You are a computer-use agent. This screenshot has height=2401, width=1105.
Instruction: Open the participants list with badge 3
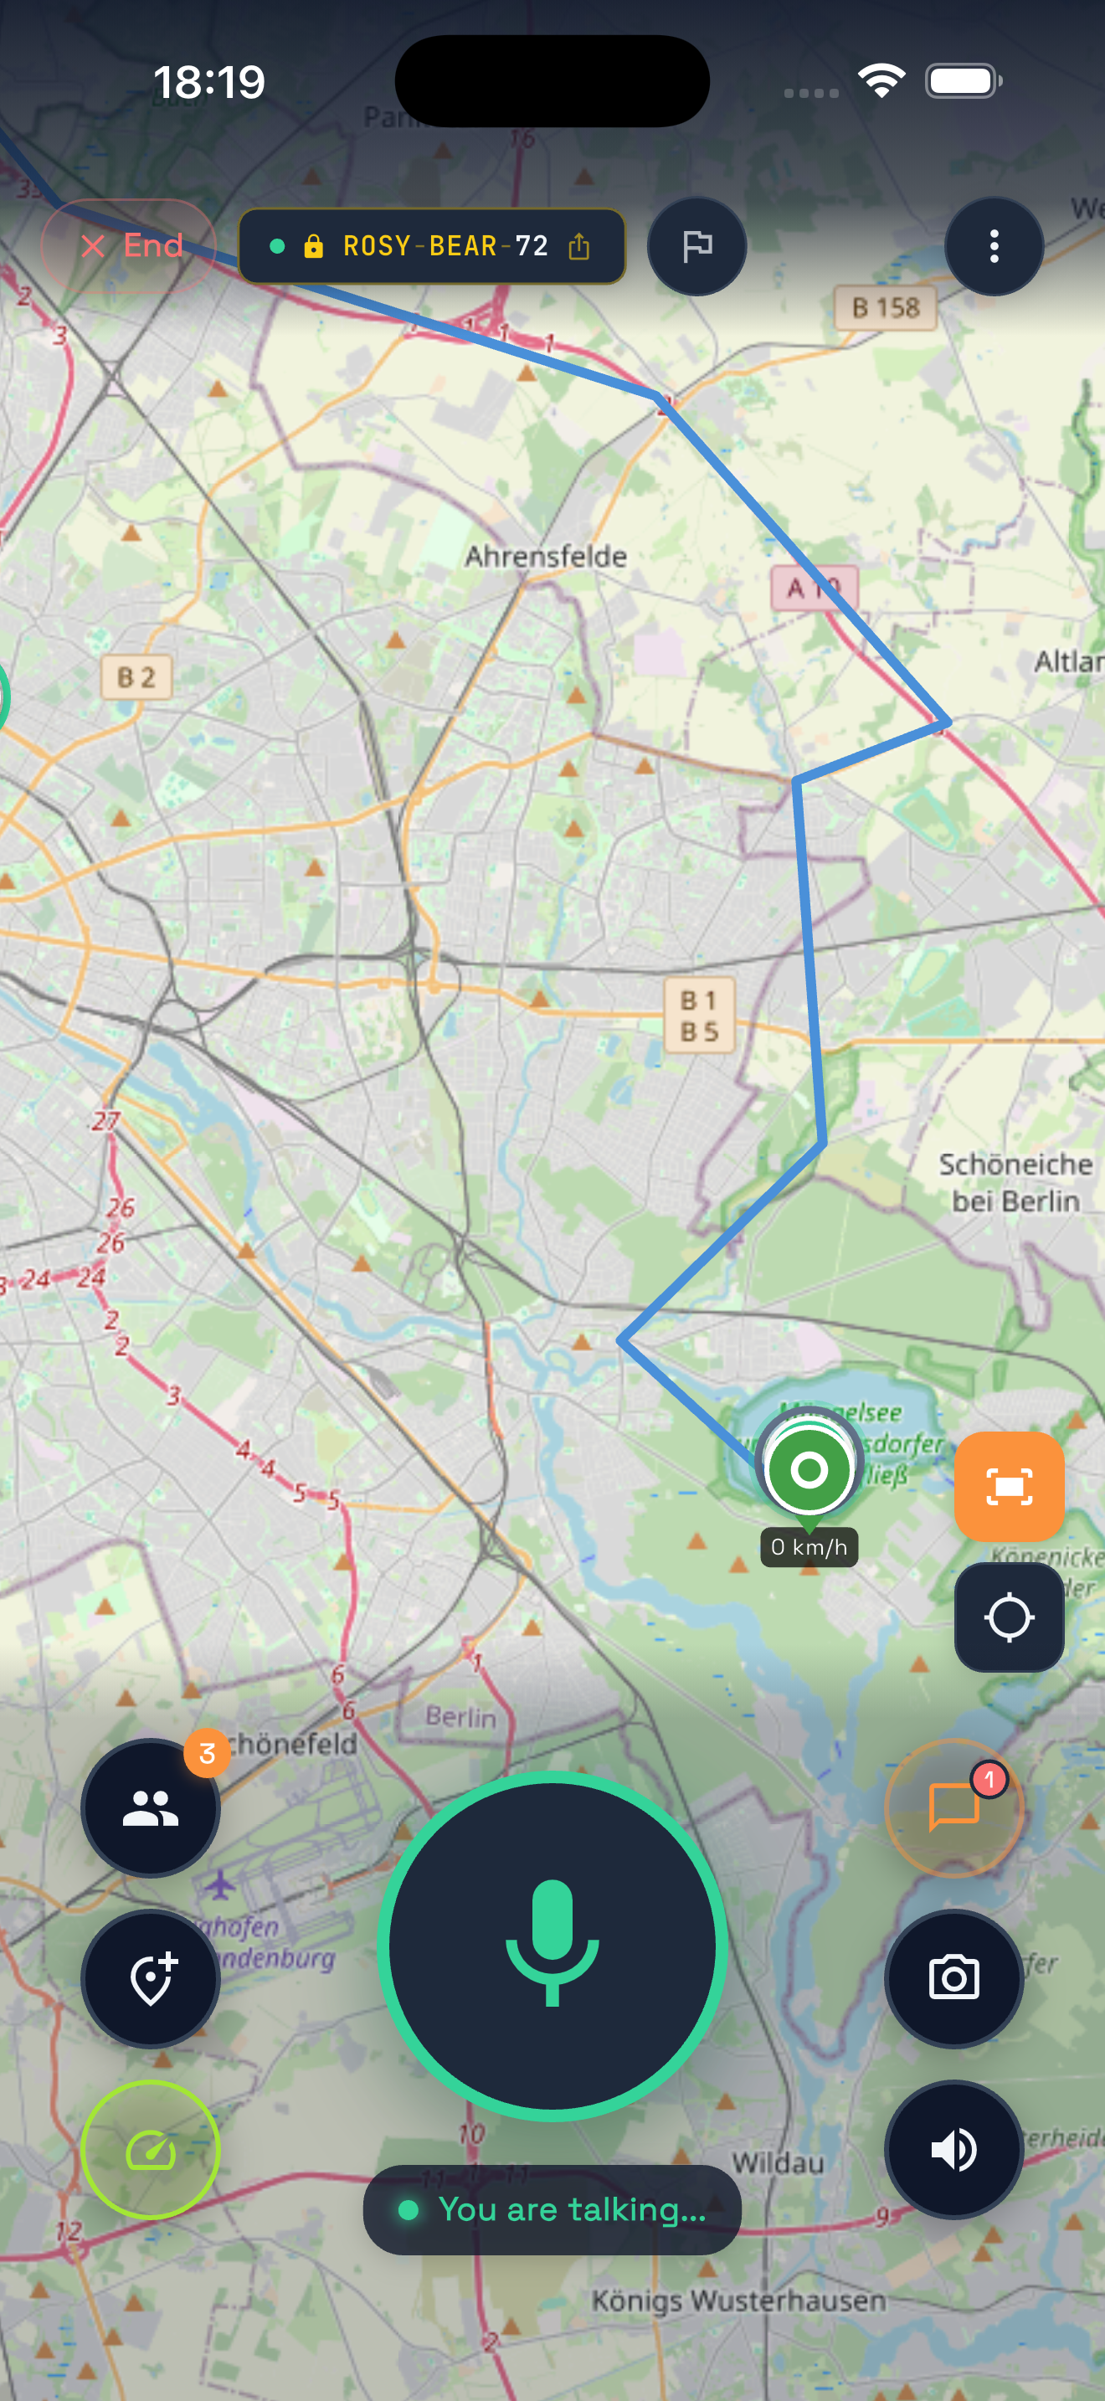tap(151, 1807)
